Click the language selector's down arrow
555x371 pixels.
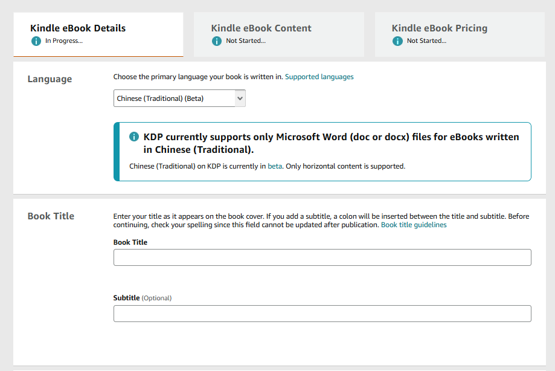pos(240,98)
